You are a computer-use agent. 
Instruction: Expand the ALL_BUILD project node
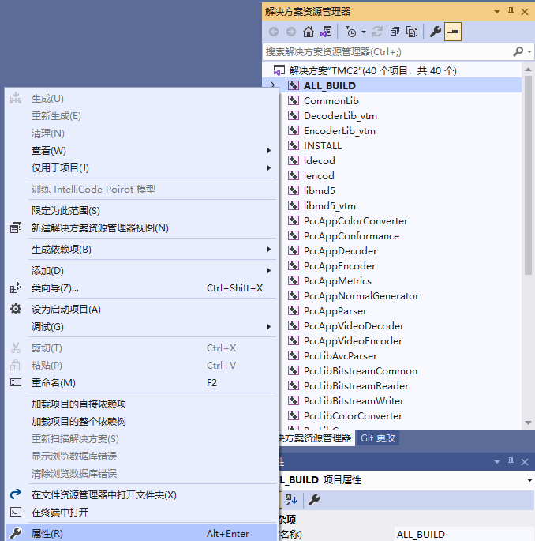272,85
